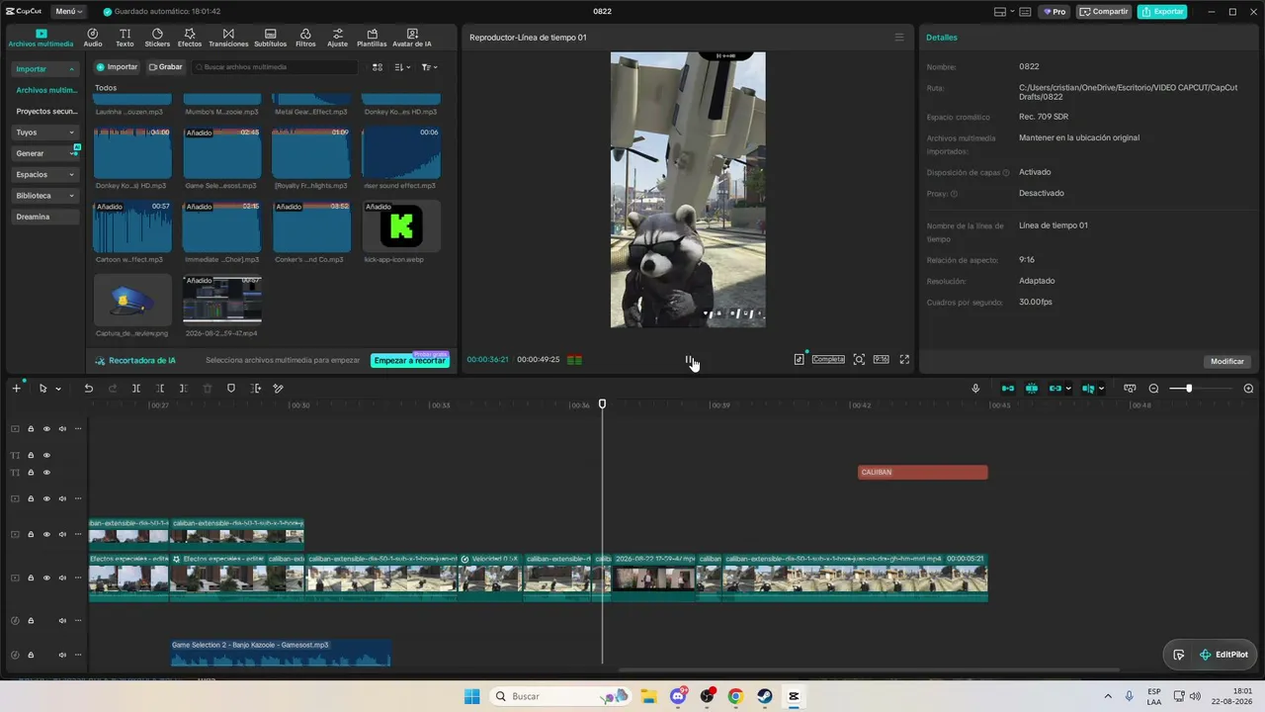
Task: Add a marker with the shield icon
Action: [231, 389]
